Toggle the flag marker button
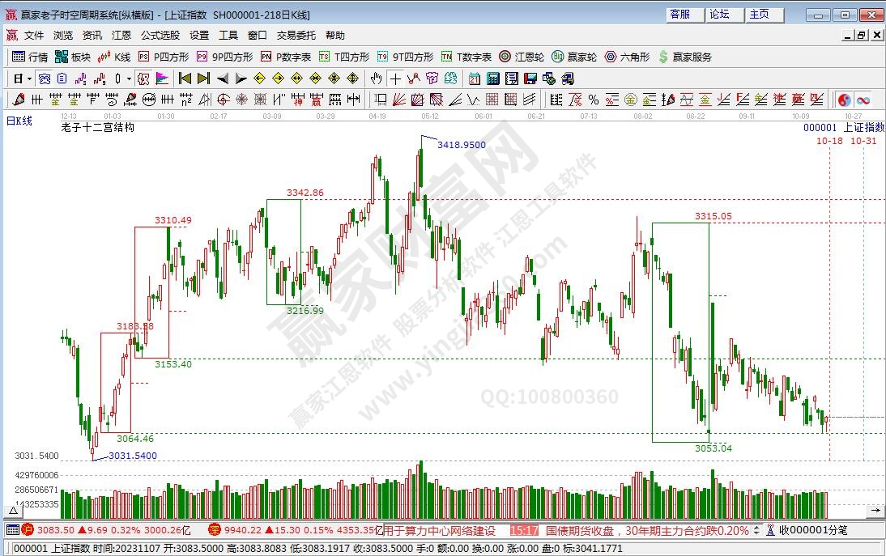 point(162,79)
